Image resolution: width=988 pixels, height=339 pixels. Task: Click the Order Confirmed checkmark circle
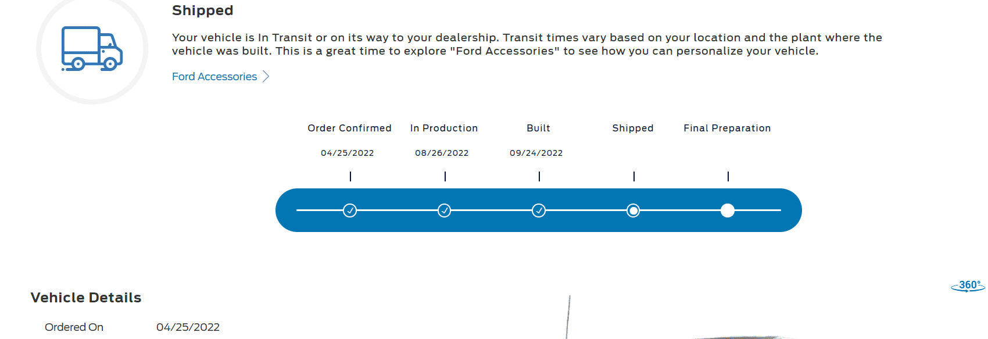(x=350, y=210)
